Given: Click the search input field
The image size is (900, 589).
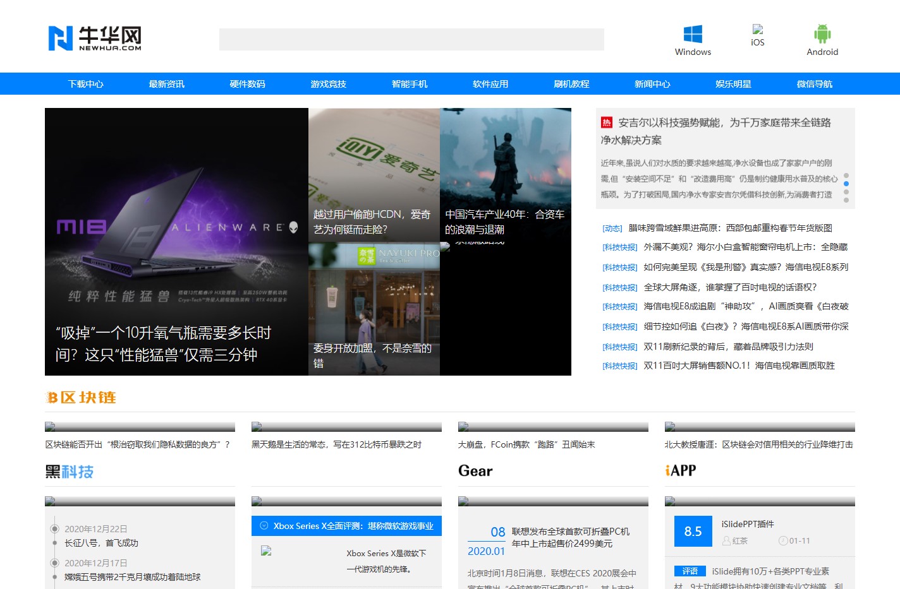Looking at the screenshot, I should (411, 39).
